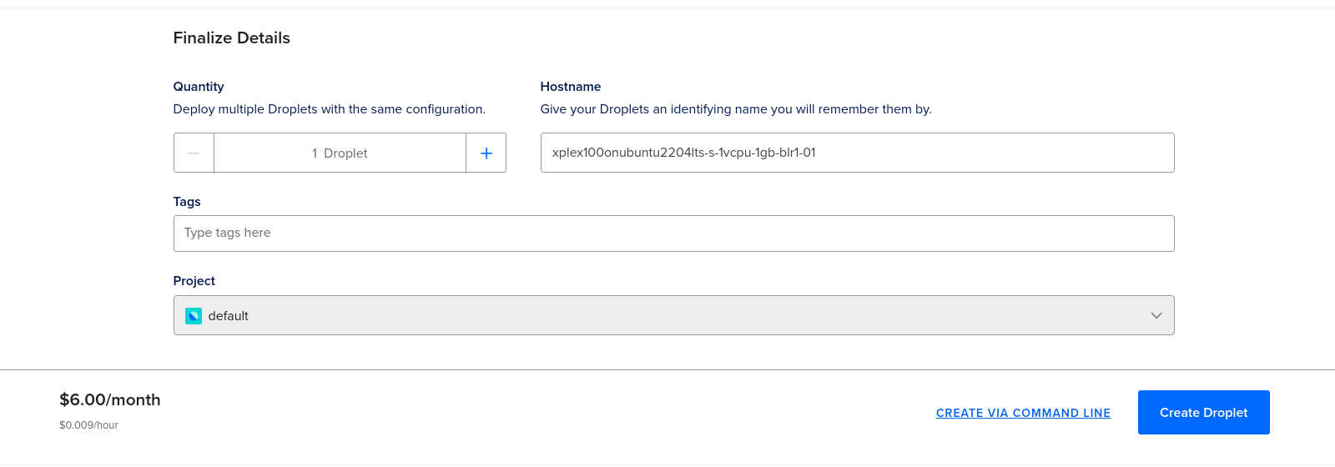
Task: Click the blue Create Droplet button
Action: click(x=1204, y=412)
